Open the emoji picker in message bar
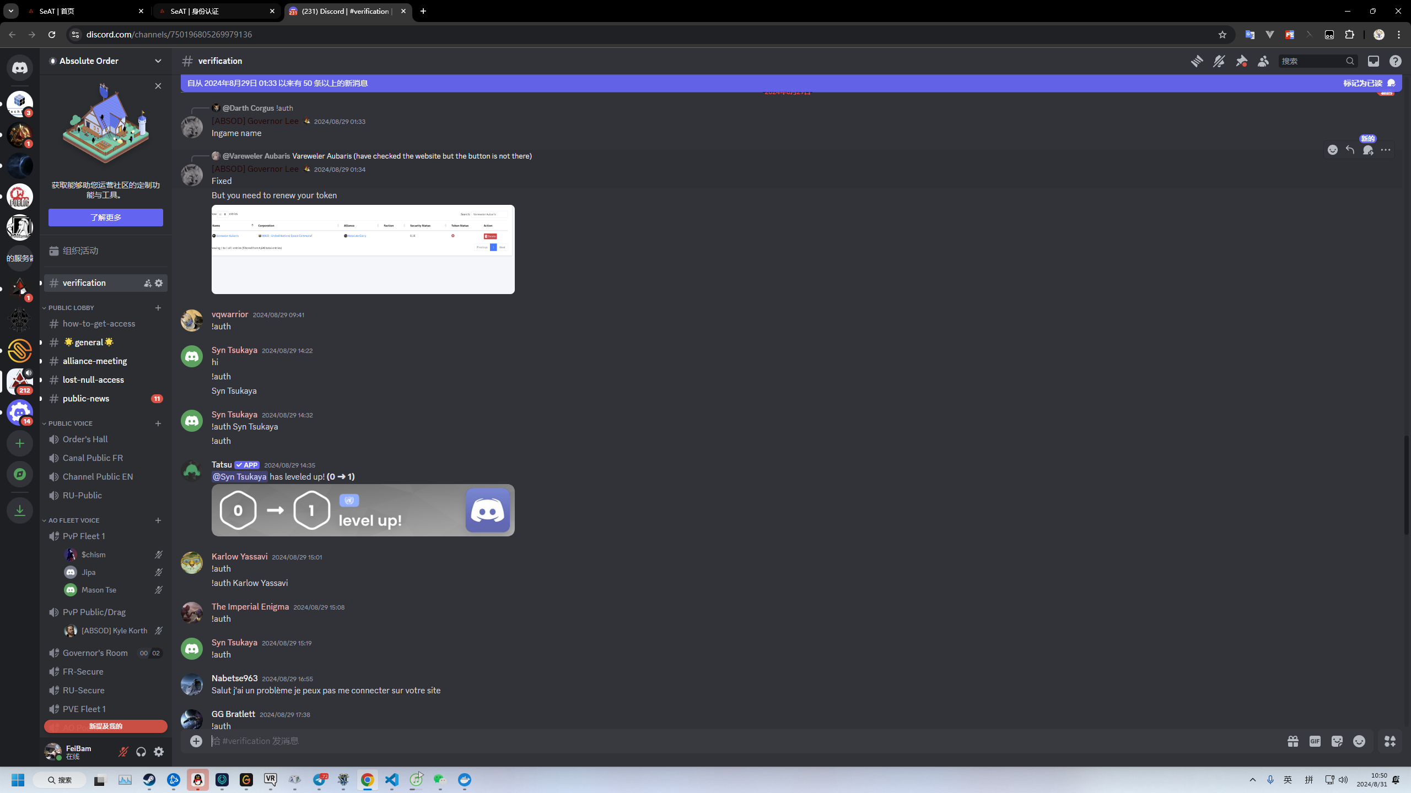 click(x=1359, y=741)
